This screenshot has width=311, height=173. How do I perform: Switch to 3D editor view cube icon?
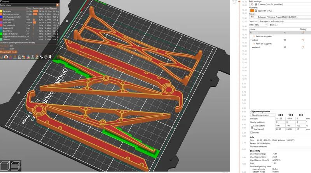5,166
